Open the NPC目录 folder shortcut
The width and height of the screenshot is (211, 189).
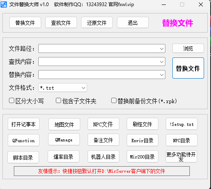[182, 140]
